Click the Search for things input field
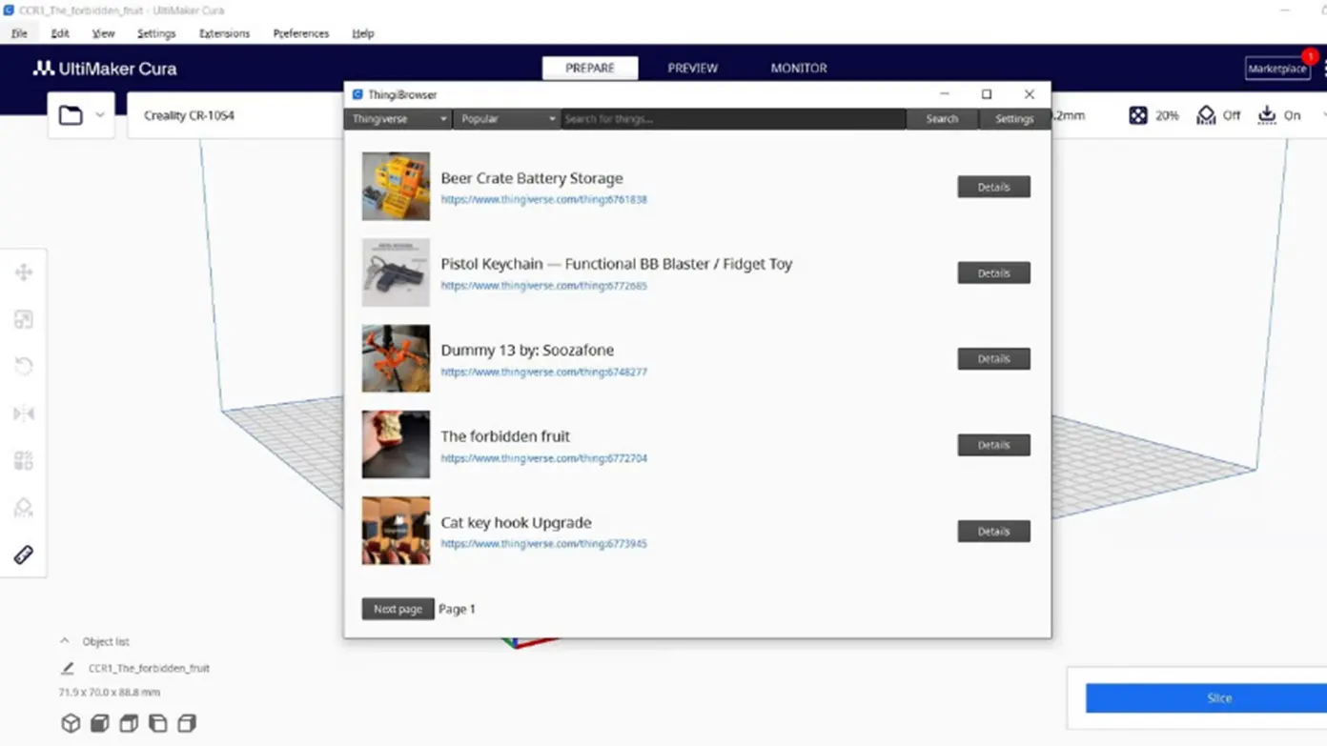Viewport: 1327px width, 746px height. pos(733,119)
